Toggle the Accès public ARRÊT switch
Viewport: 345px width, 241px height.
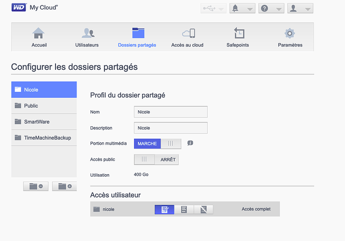[x=156, y=160]
